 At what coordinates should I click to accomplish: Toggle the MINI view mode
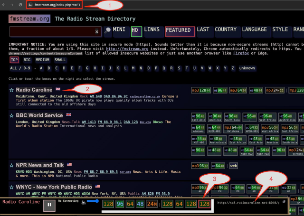(119, 30)
